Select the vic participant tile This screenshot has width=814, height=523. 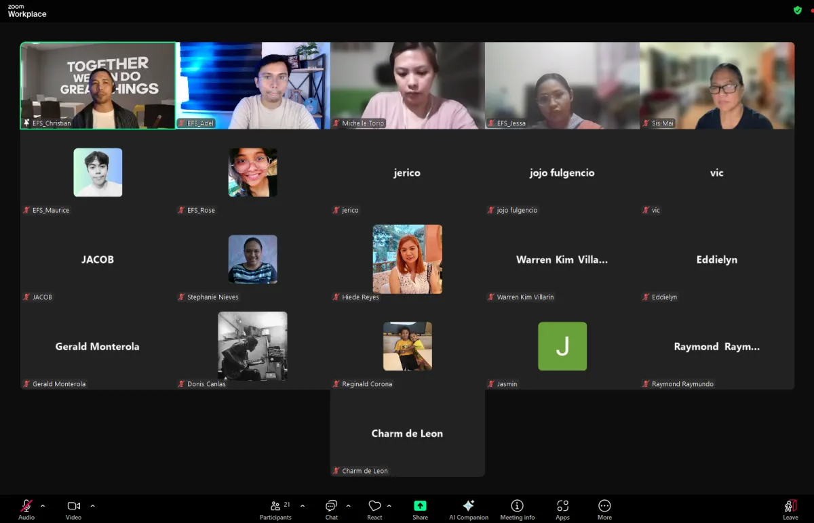pos(717,173)
